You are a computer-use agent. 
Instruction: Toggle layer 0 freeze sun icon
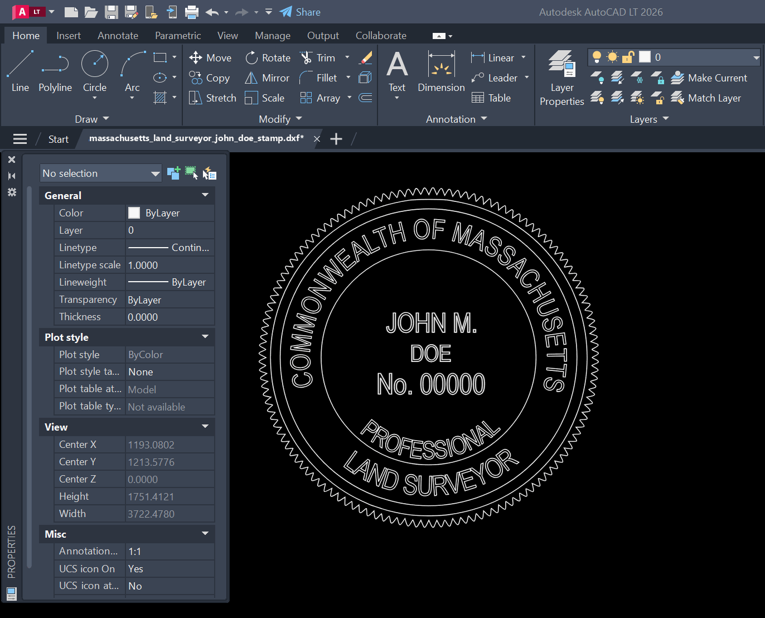tap(612, 57)
